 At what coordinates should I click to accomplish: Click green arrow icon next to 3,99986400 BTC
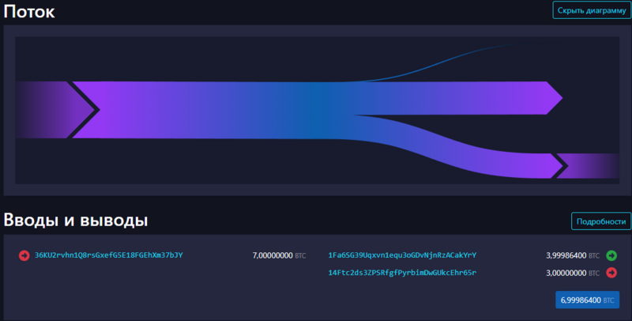coord(611,255)
